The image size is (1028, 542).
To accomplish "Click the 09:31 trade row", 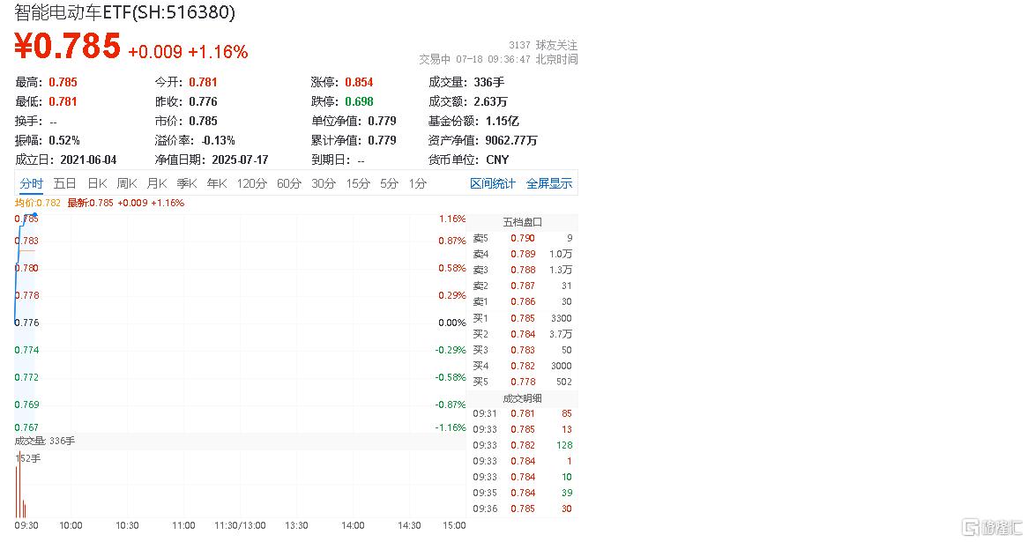I will pos(523,413).
